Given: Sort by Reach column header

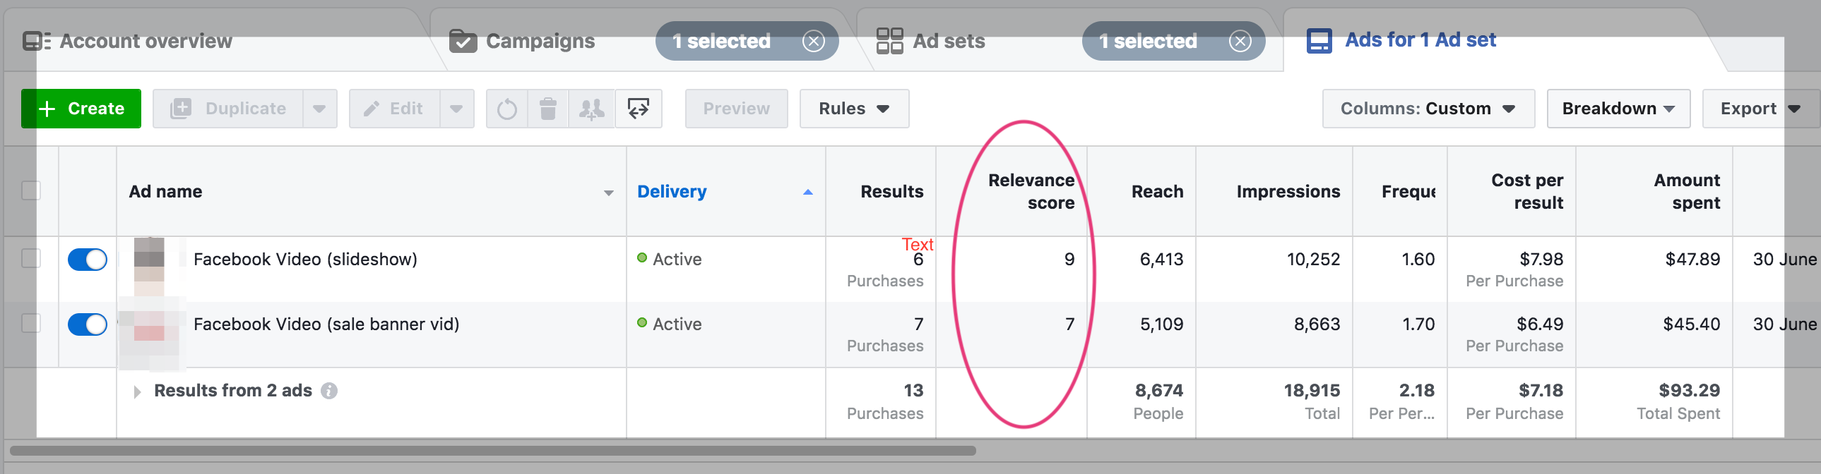Looking at the screenshot, I should tap(1157, 191).
